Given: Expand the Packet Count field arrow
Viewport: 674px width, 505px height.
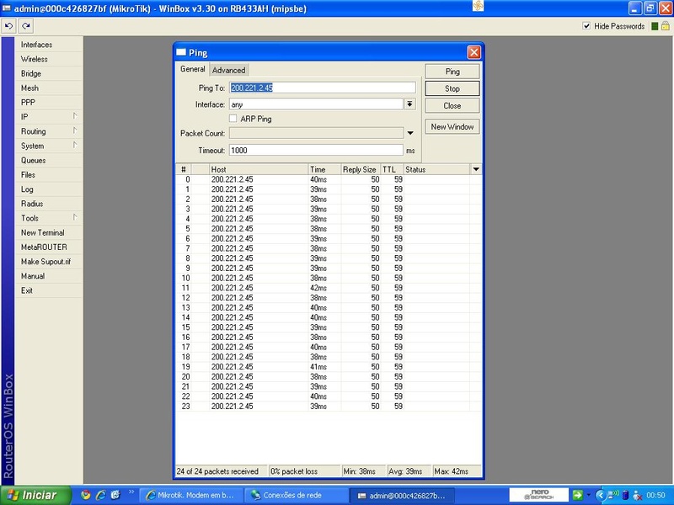Looking at the screenshot, I should tap(410, 133).
